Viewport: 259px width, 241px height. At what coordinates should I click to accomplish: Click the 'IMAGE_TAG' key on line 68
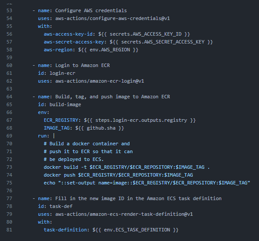coord(56,128)
